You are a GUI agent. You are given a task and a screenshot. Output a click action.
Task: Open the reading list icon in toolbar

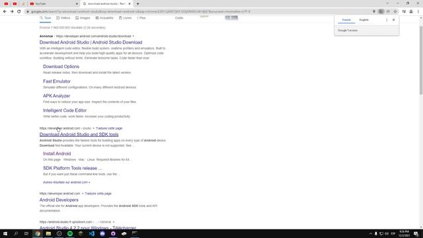pos(404,12)
